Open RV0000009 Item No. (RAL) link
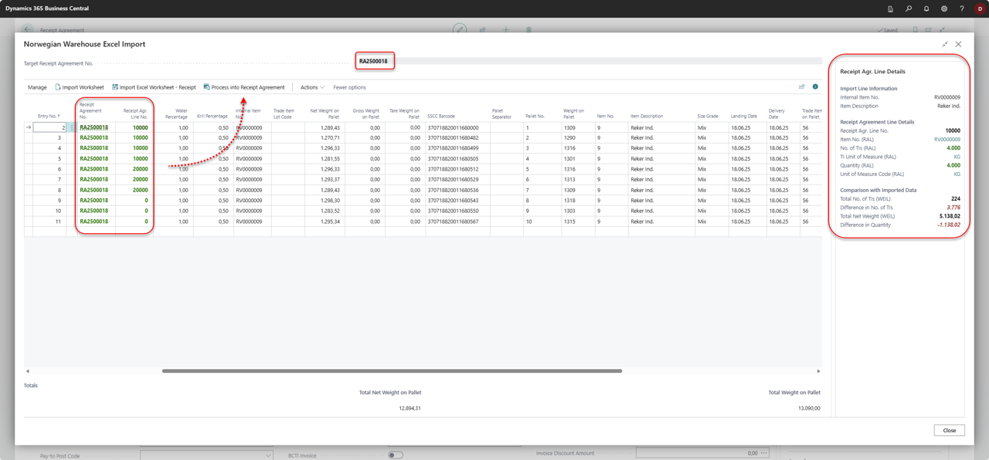989x460 pixels. (x=947, y=140)
